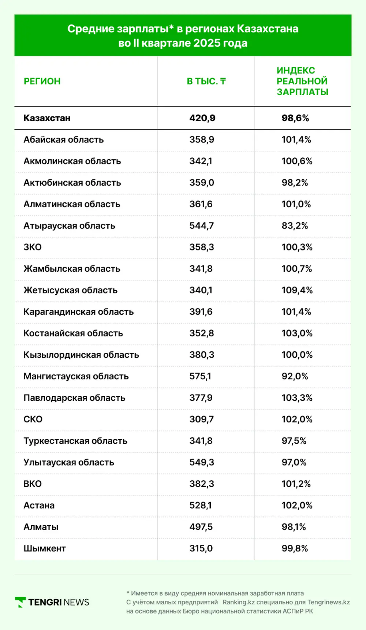Click the footnote about номинальная заработная плата
Image resolution: width=366 pixels, height=630 pixels.
point(215,593)
